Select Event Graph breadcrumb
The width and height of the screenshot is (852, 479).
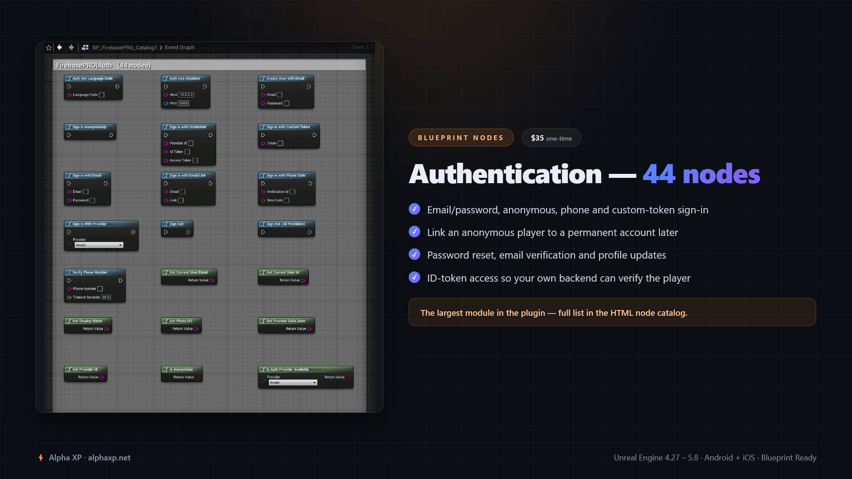pyautogui.click(x=180, y=47)
